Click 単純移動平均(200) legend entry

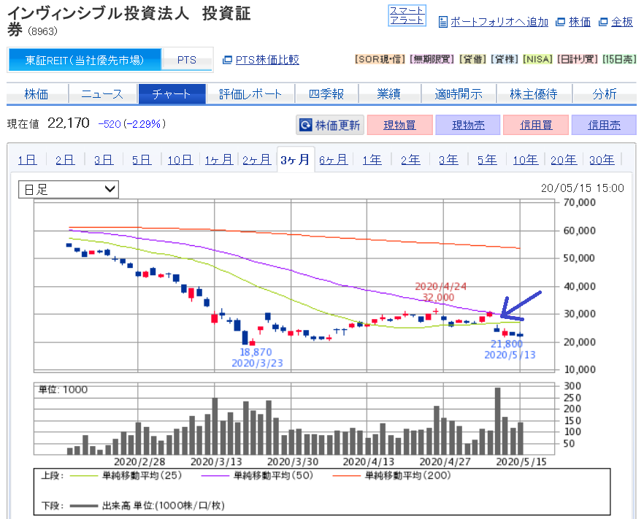[391, 475]
